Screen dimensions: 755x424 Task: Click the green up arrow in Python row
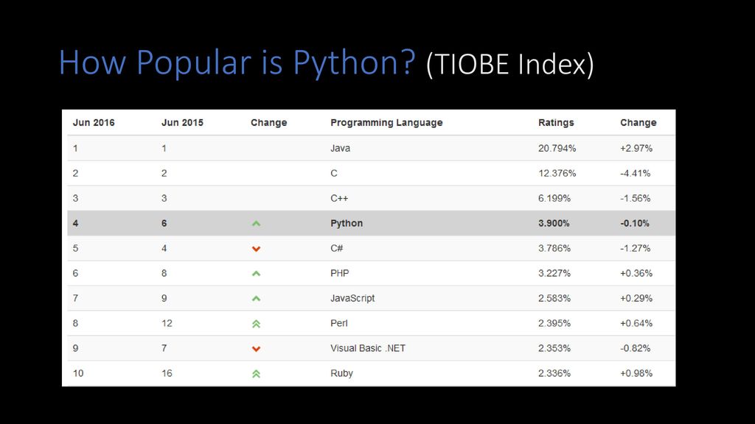(256, 224)
